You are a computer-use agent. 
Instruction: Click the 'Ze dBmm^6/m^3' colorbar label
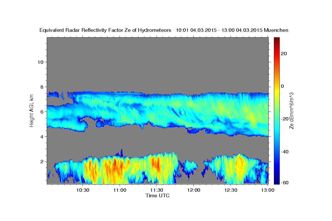point(291,110)
